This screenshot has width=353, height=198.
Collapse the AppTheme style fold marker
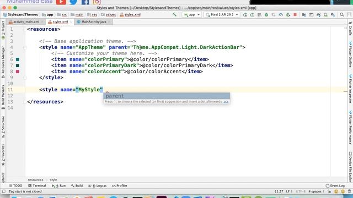pyautogui.click(x=25, y=47)
